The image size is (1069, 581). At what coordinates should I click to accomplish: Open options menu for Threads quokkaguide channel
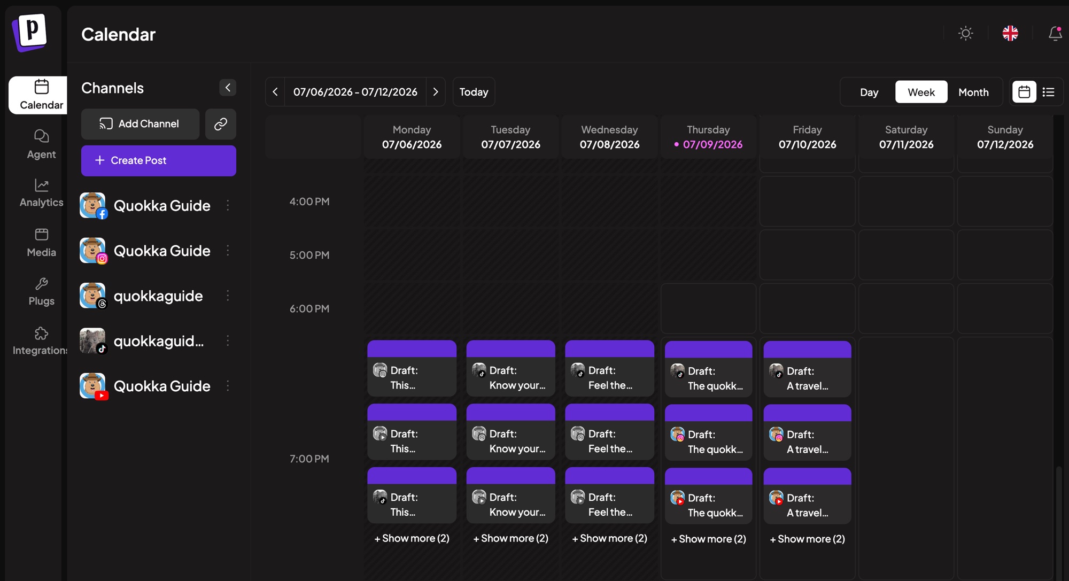228,296
